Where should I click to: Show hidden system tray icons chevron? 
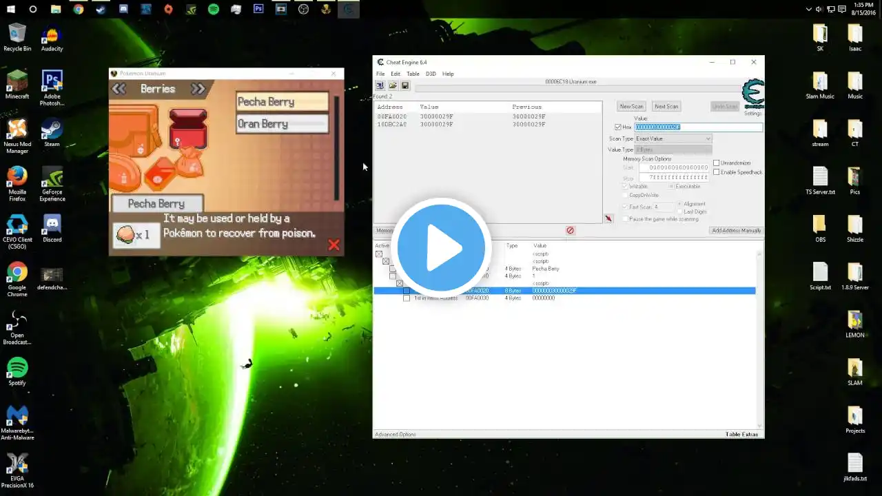pos(810,9)
